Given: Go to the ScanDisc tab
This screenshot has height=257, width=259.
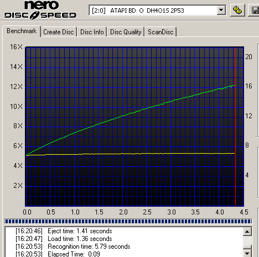Looking at the screenshot, I should [160, 32].
